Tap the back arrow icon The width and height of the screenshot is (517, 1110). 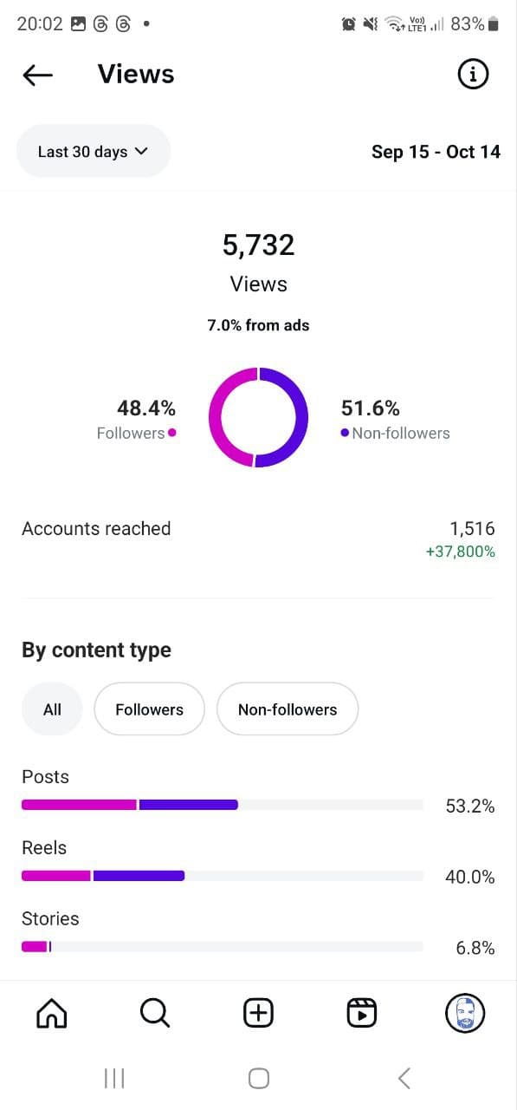pos(37,75)
